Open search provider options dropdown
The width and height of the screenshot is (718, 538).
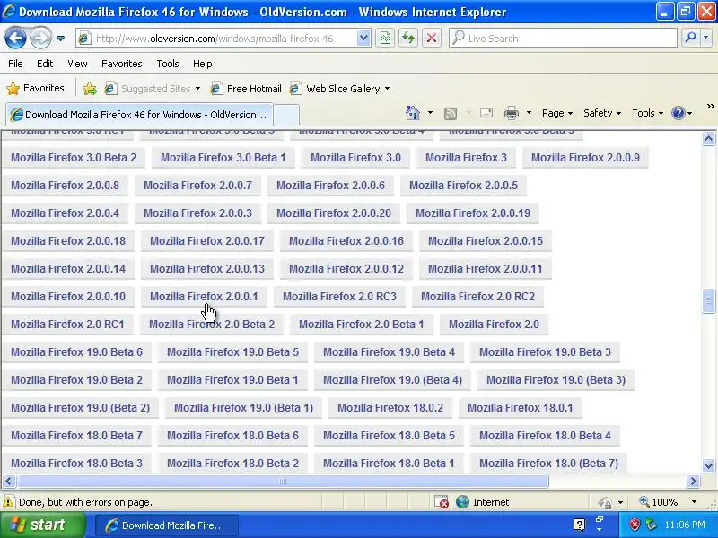coord(706,39)
